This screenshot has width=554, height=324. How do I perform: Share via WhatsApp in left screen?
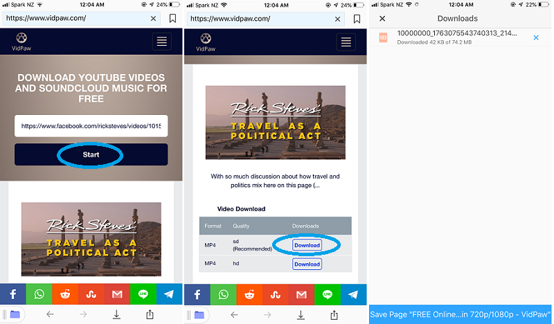point(39,294)
